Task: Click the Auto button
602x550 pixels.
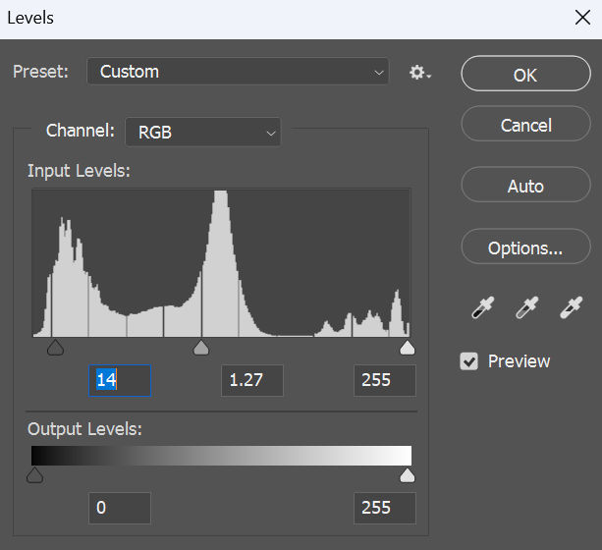Action: 525,185
